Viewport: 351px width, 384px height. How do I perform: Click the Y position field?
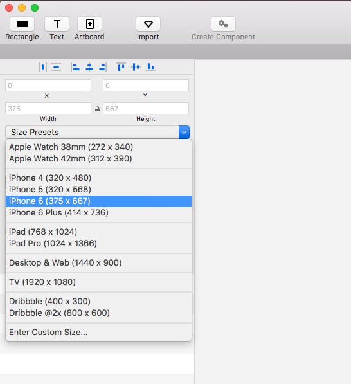pyautogui.click(x=146, y=85)
